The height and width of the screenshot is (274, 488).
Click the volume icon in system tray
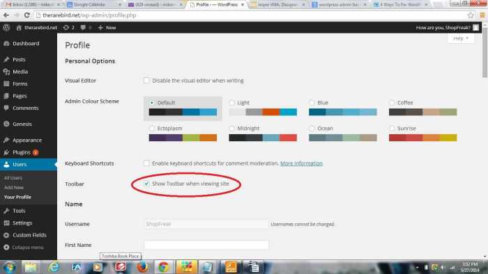click(443, 268)
